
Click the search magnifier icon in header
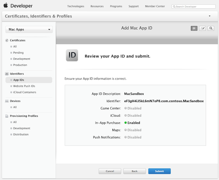pos(211,28)
